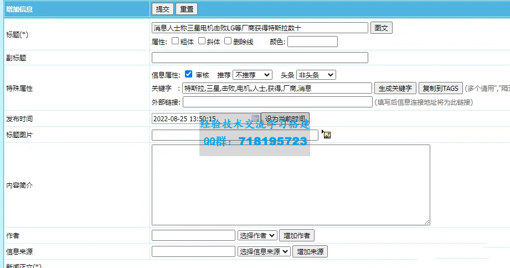Open the 头条 非头条 dropdown
The height and width of the screenshot is (268, 510).
[316, 75]
